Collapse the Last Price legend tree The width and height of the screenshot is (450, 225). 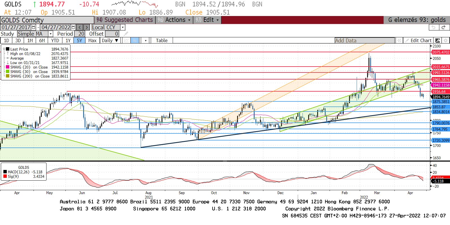[4, 49]
